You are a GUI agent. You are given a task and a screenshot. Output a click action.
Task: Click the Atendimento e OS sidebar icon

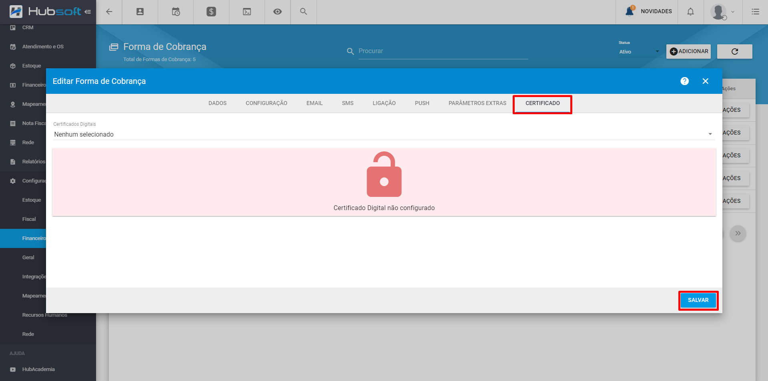(13, 47)
